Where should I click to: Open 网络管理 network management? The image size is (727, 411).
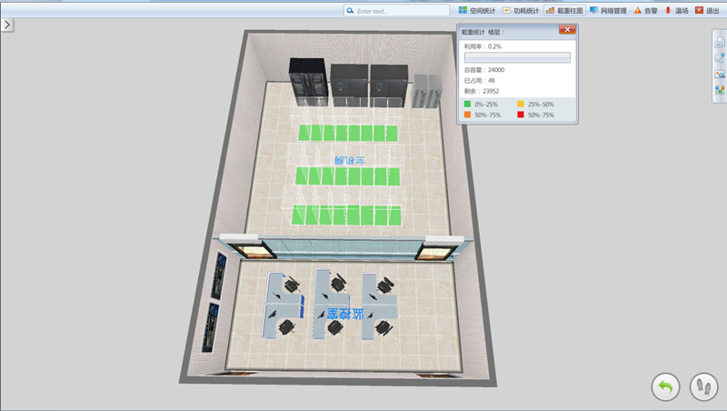click(x=608, y=11)
